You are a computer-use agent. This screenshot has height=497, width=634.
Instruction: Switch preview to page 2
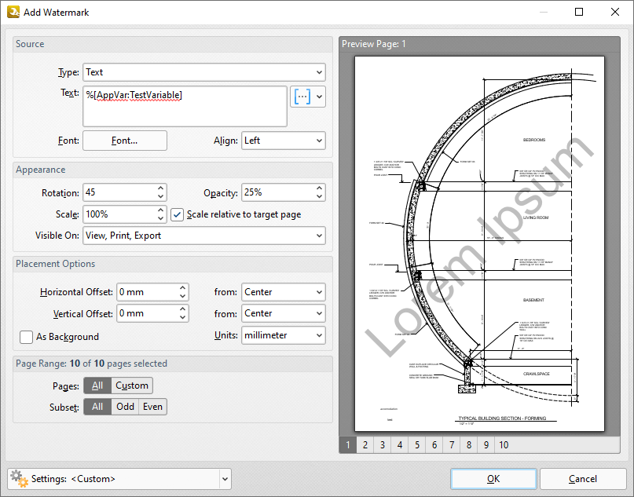point(365,445)
